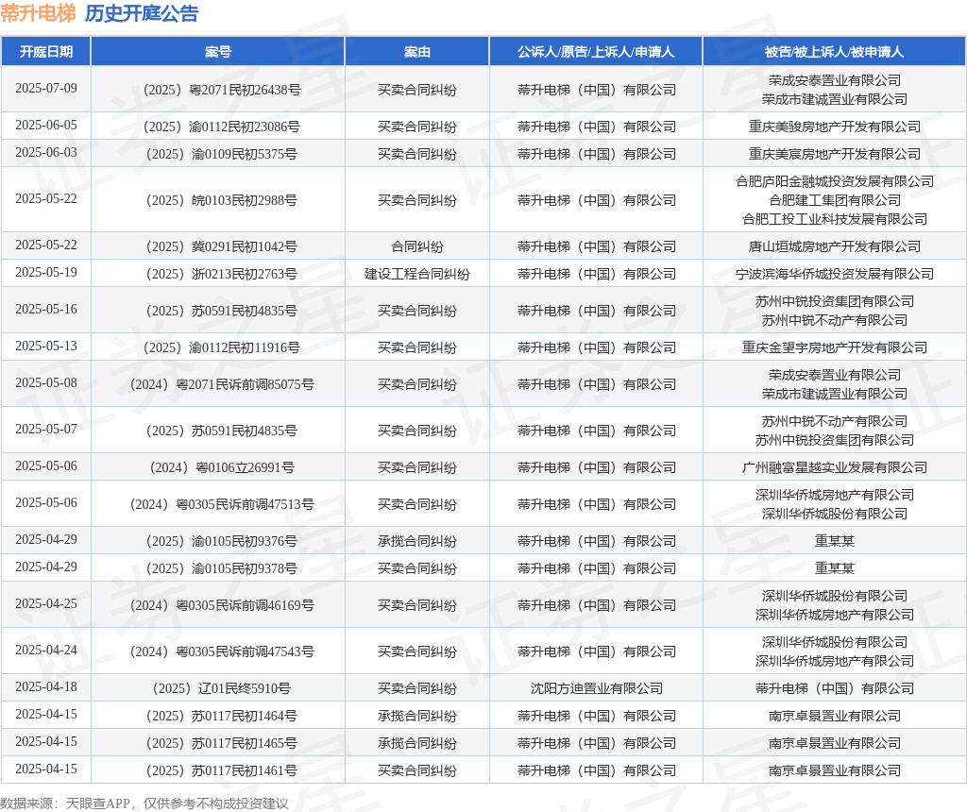Click case number (2025)浙0213民初2763号
The image size is (967, 812).
(221, 274)
